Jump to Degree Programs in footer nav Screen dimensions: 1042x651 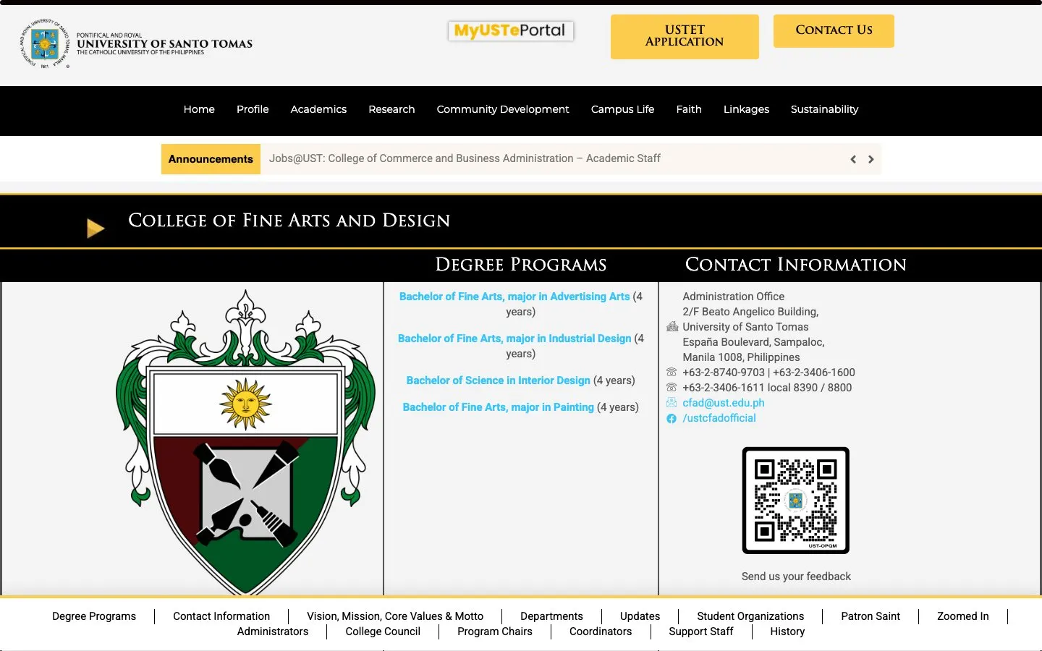click(94, 616)
